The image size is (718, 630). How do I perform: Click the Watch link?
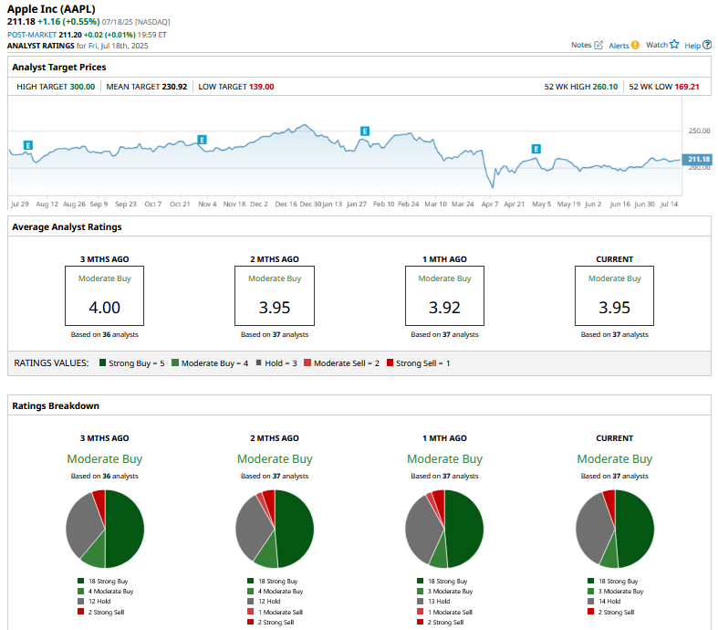657,45
